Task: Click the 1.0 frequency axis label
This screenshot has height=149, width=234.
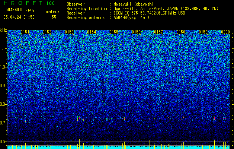Action: coord(3,67)
